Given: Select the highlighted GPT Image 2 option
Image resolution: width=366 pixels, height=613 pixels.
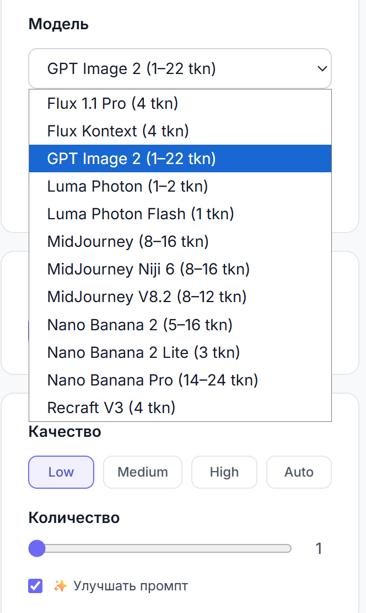Looking at the screenshot, I should [x=180, y=158].
